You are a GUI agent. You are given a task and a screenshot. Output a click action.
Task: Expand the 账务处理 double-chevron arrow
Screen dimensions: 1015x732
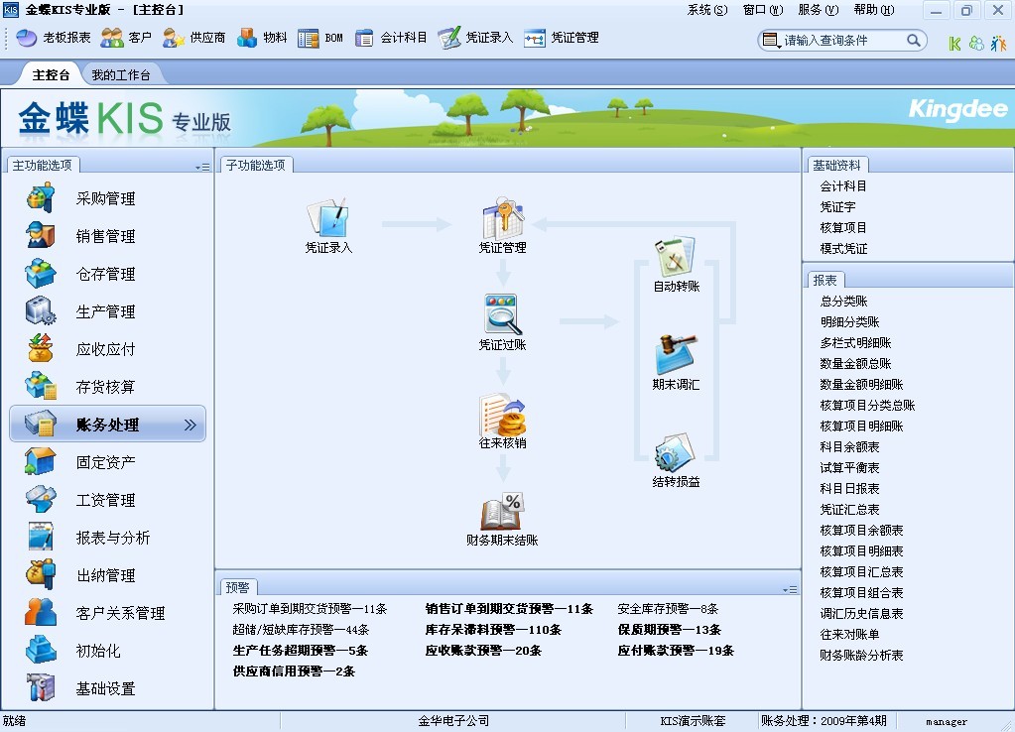(190, 425)
